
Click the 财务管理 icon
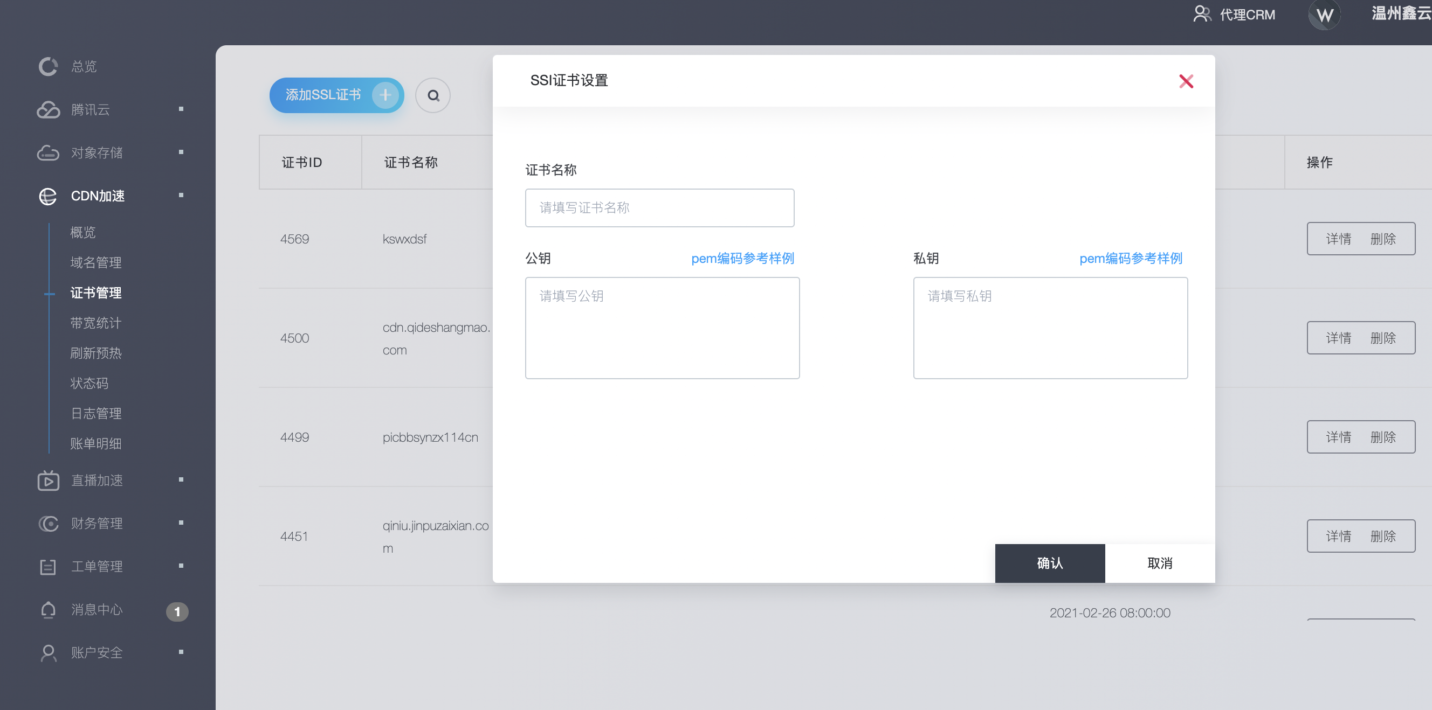49,523
